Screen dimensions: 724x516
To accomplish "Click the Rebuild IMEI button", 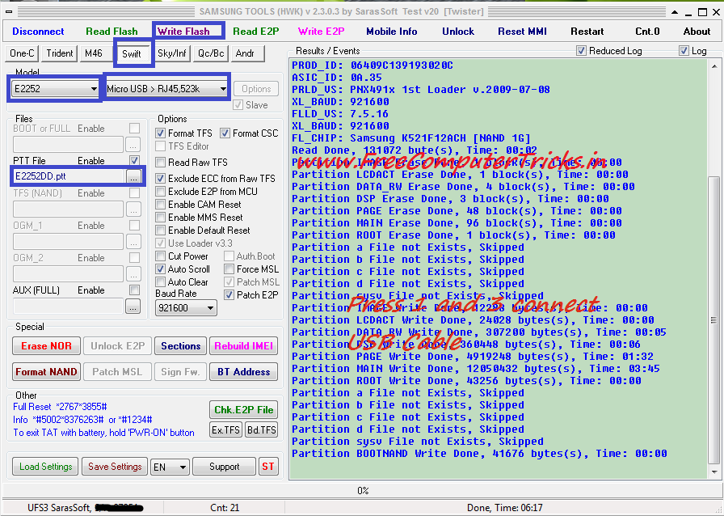I will click(244, 346).
